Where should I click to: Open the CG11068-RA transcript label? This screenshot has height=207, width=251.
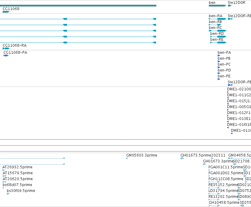[x=14, y=45]
